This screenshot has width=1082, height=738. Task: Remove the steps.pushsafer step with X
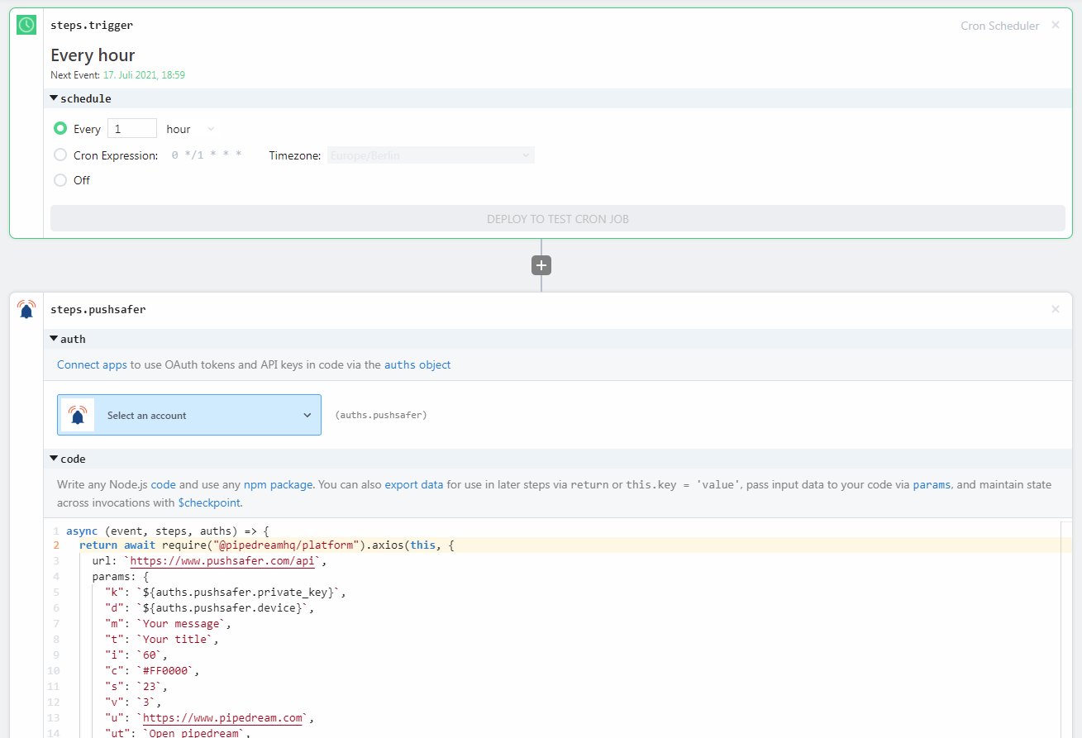(x=1055, y=309)
